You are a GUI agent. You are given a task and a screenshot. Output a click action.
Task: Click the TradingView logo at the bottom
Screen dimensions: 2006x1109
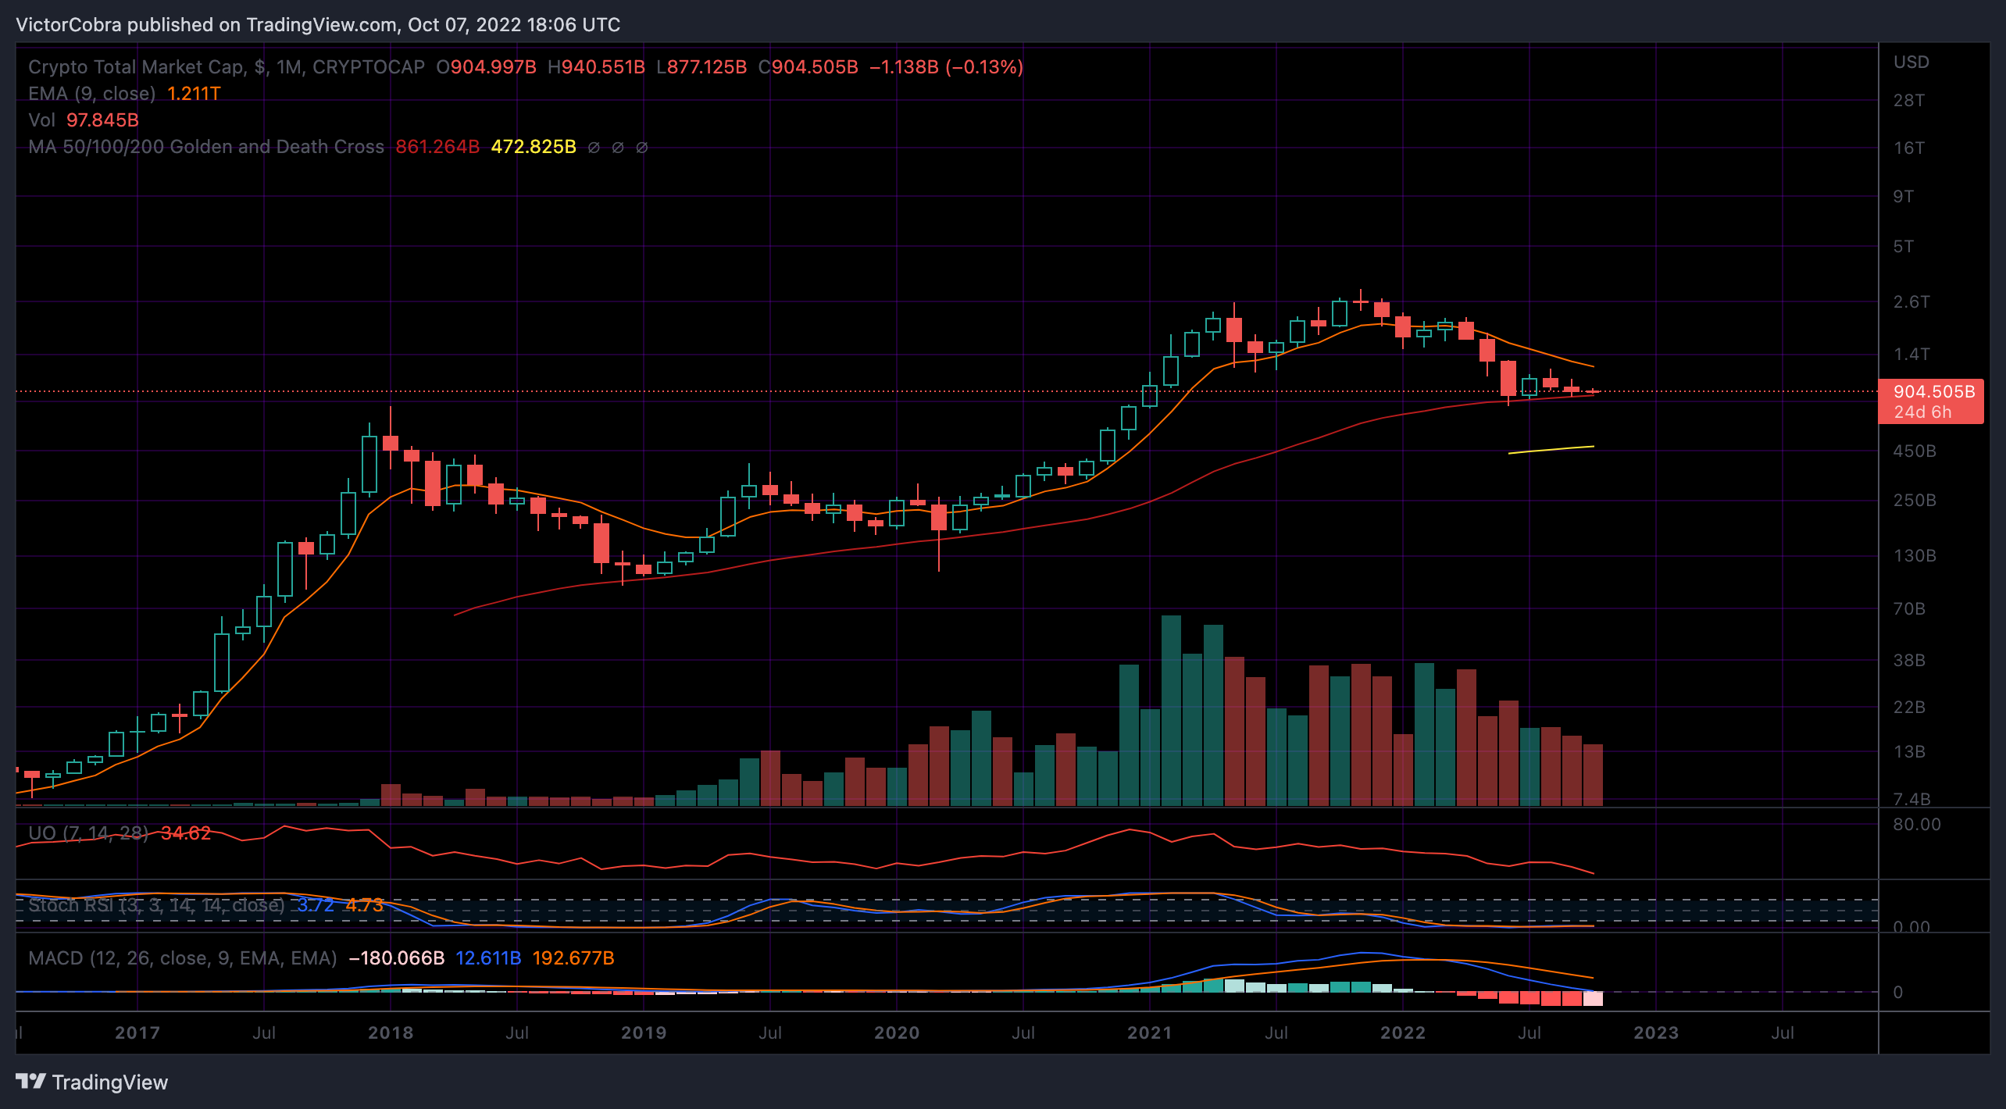click(91, 1082)
